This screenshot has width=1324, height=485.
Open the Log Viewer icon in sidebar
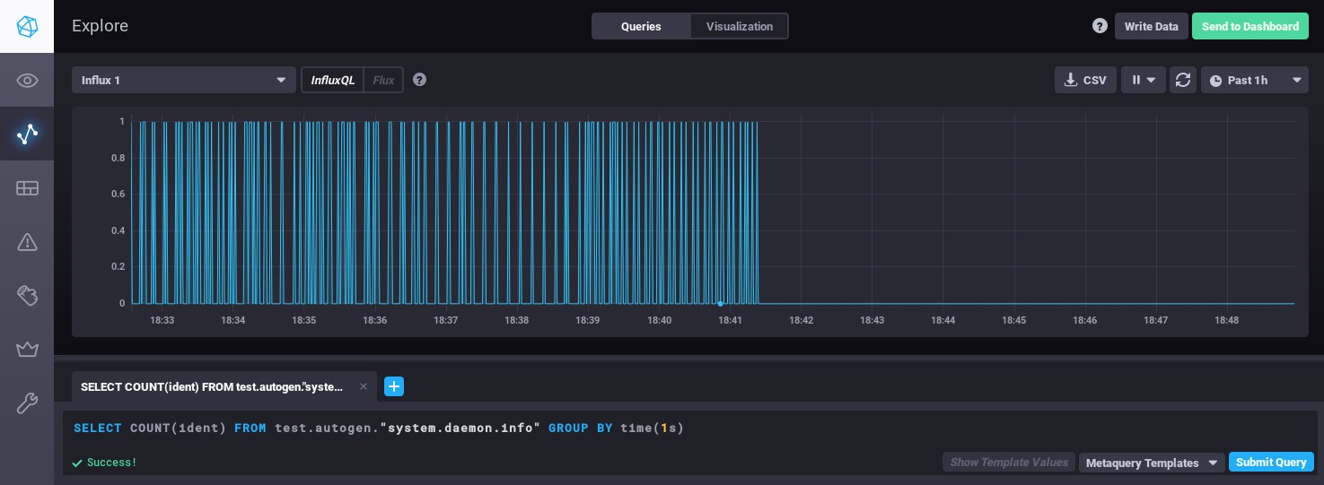(x=27, y=295)
